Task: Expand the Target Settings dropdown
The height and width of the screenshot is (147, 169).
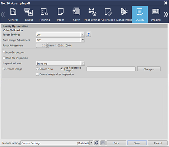Action: (83, 35)
